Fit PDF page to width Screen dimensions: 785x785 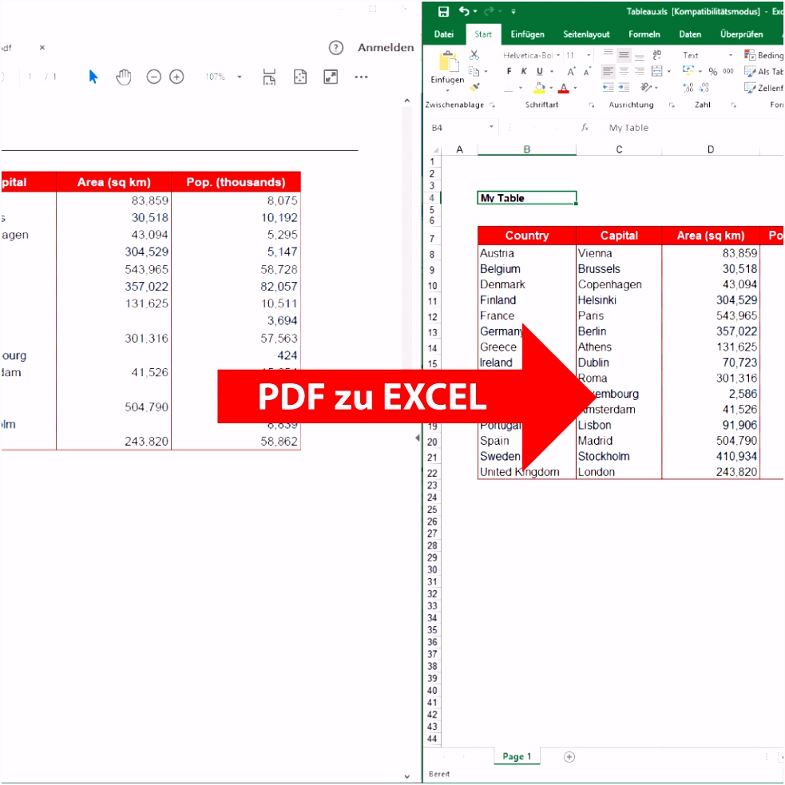(269, 77)
